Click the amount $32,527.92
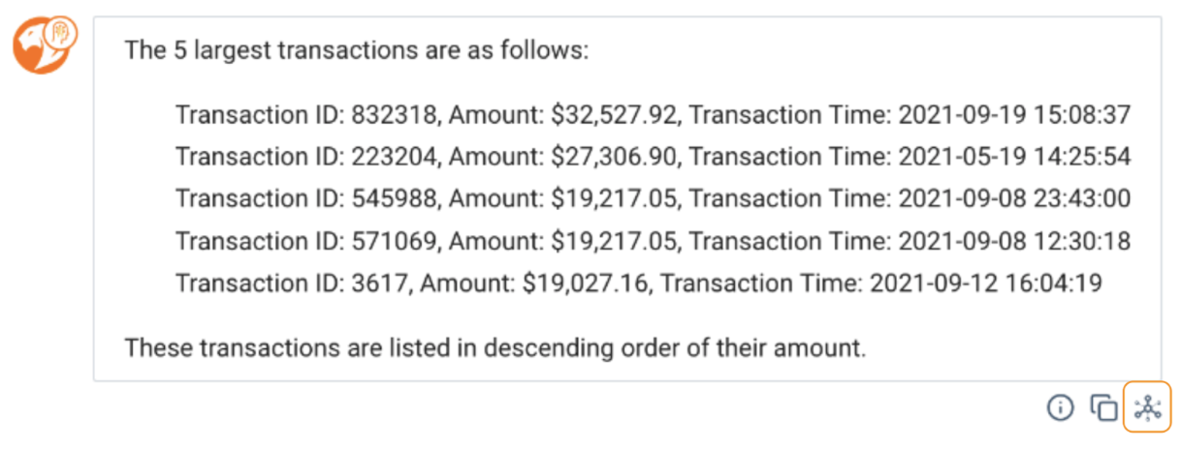 pos(613,115)
